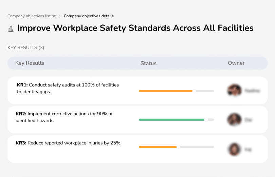The width and height of the screenshot is (275, 177).
Task: Click the KEY RESULTS (3) heading
Action: pyautogui.click(x=26, y=48)
